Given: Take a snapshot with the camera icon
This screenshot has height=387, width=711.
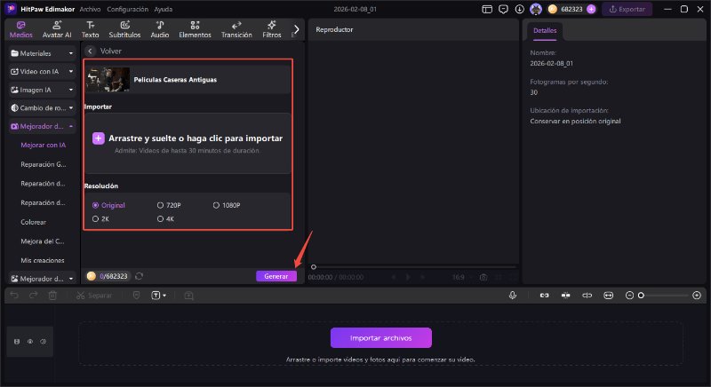Looking at the screenshot, I should click(x=484, y=277).
